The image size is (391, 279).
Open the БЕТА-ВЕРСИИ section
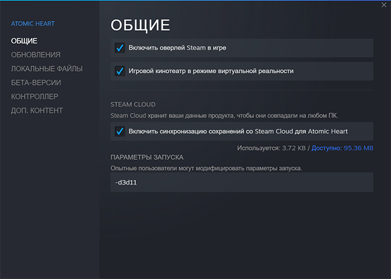click(36, 83)
